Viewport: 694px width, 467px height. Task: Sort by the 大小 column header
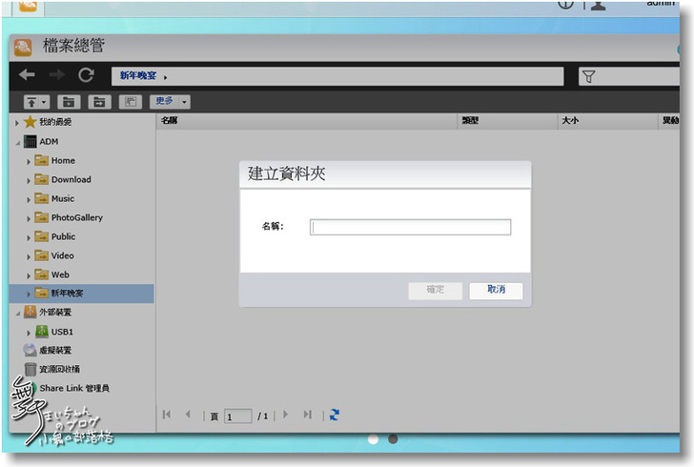pos(607,120)
